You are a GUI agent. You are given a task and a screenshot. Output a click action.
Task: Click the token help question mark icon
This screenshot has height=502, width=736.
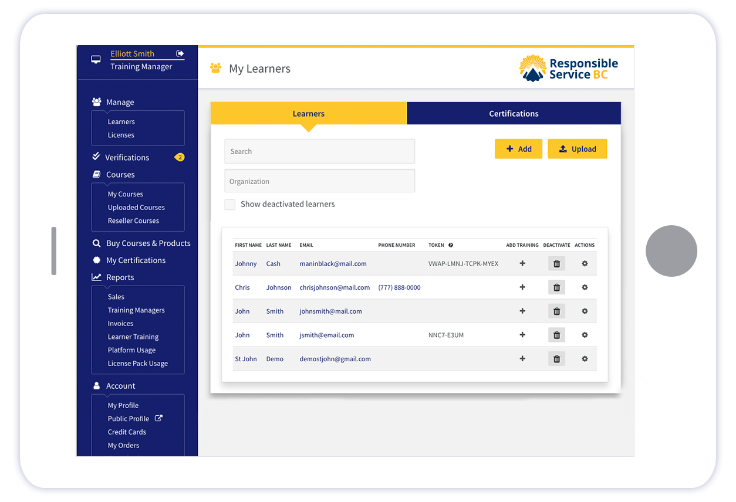click(451, 245)
